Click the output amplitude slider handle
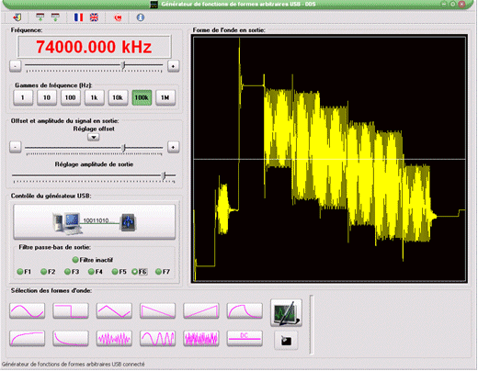478x371 pixels. click(164, 175)
